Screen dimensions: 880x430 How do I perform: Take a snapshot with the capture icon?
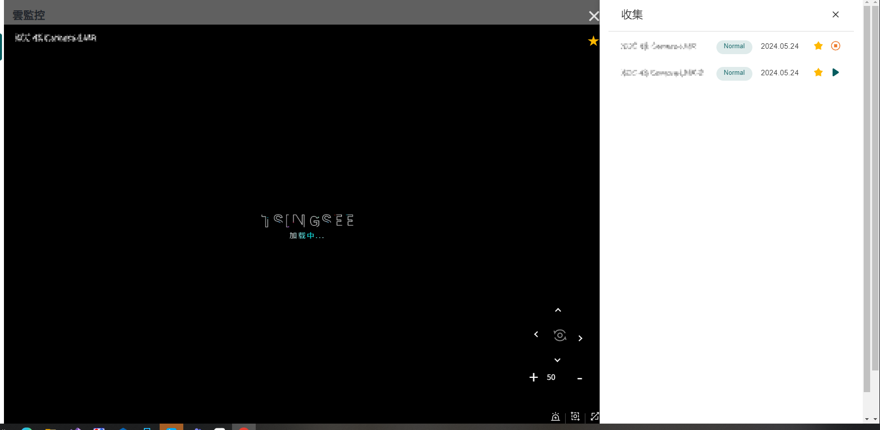575,416
